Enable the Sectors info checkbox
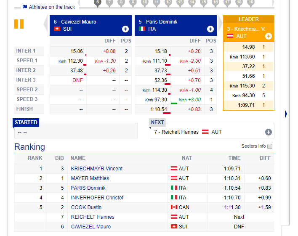 [x=270, y=146]
